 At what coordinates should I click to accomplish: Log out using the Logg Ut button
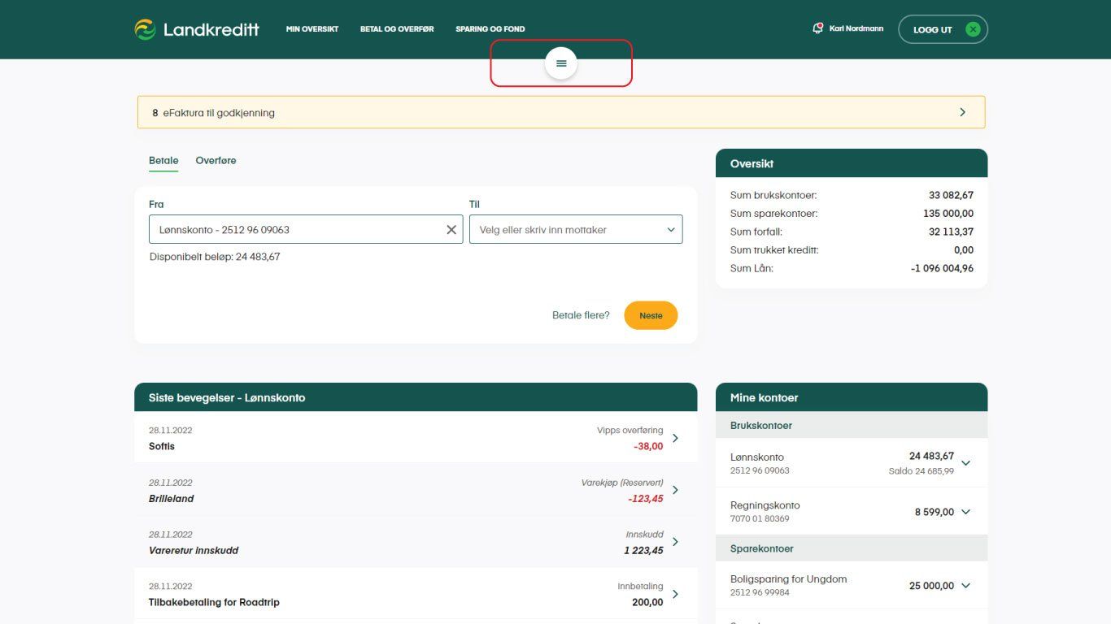pos(943,28)
